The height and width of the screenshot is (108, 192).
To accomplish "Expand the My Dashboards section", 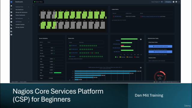I will coord(28,19).
